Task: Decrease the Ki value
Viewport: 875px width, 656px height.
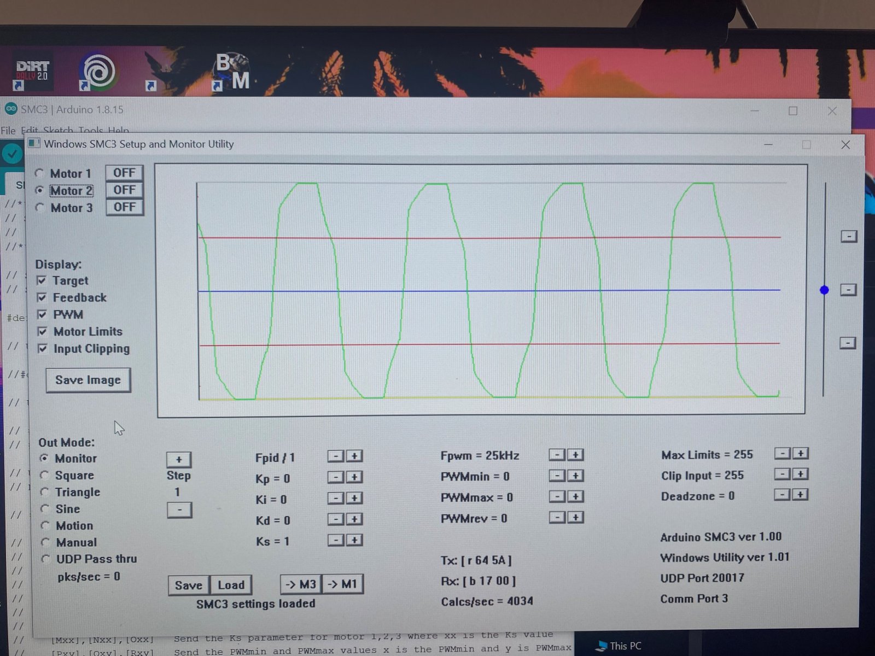Action: 336,498
